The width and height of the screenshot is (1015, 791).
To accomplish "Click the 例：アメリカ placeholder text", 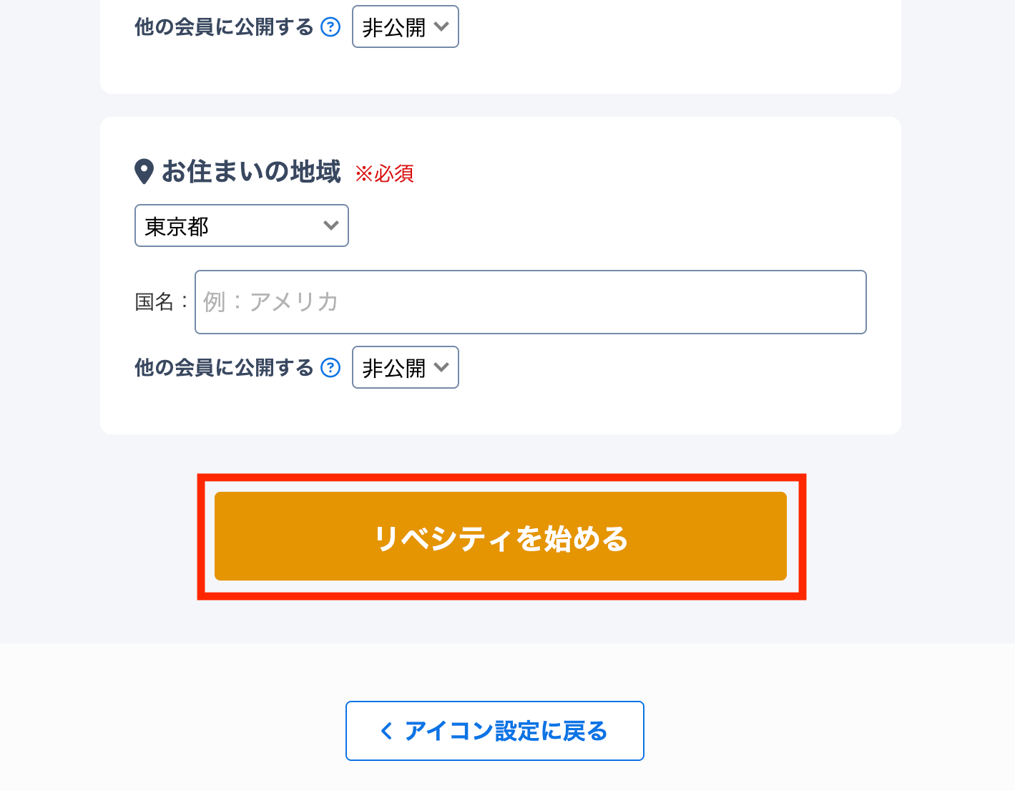I will pos(270,302).
